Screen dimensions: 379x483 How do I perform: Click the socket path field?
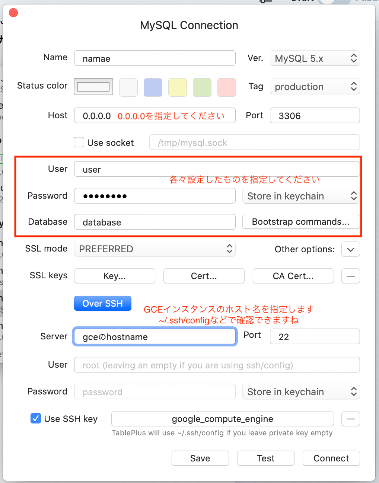point(255,143)
